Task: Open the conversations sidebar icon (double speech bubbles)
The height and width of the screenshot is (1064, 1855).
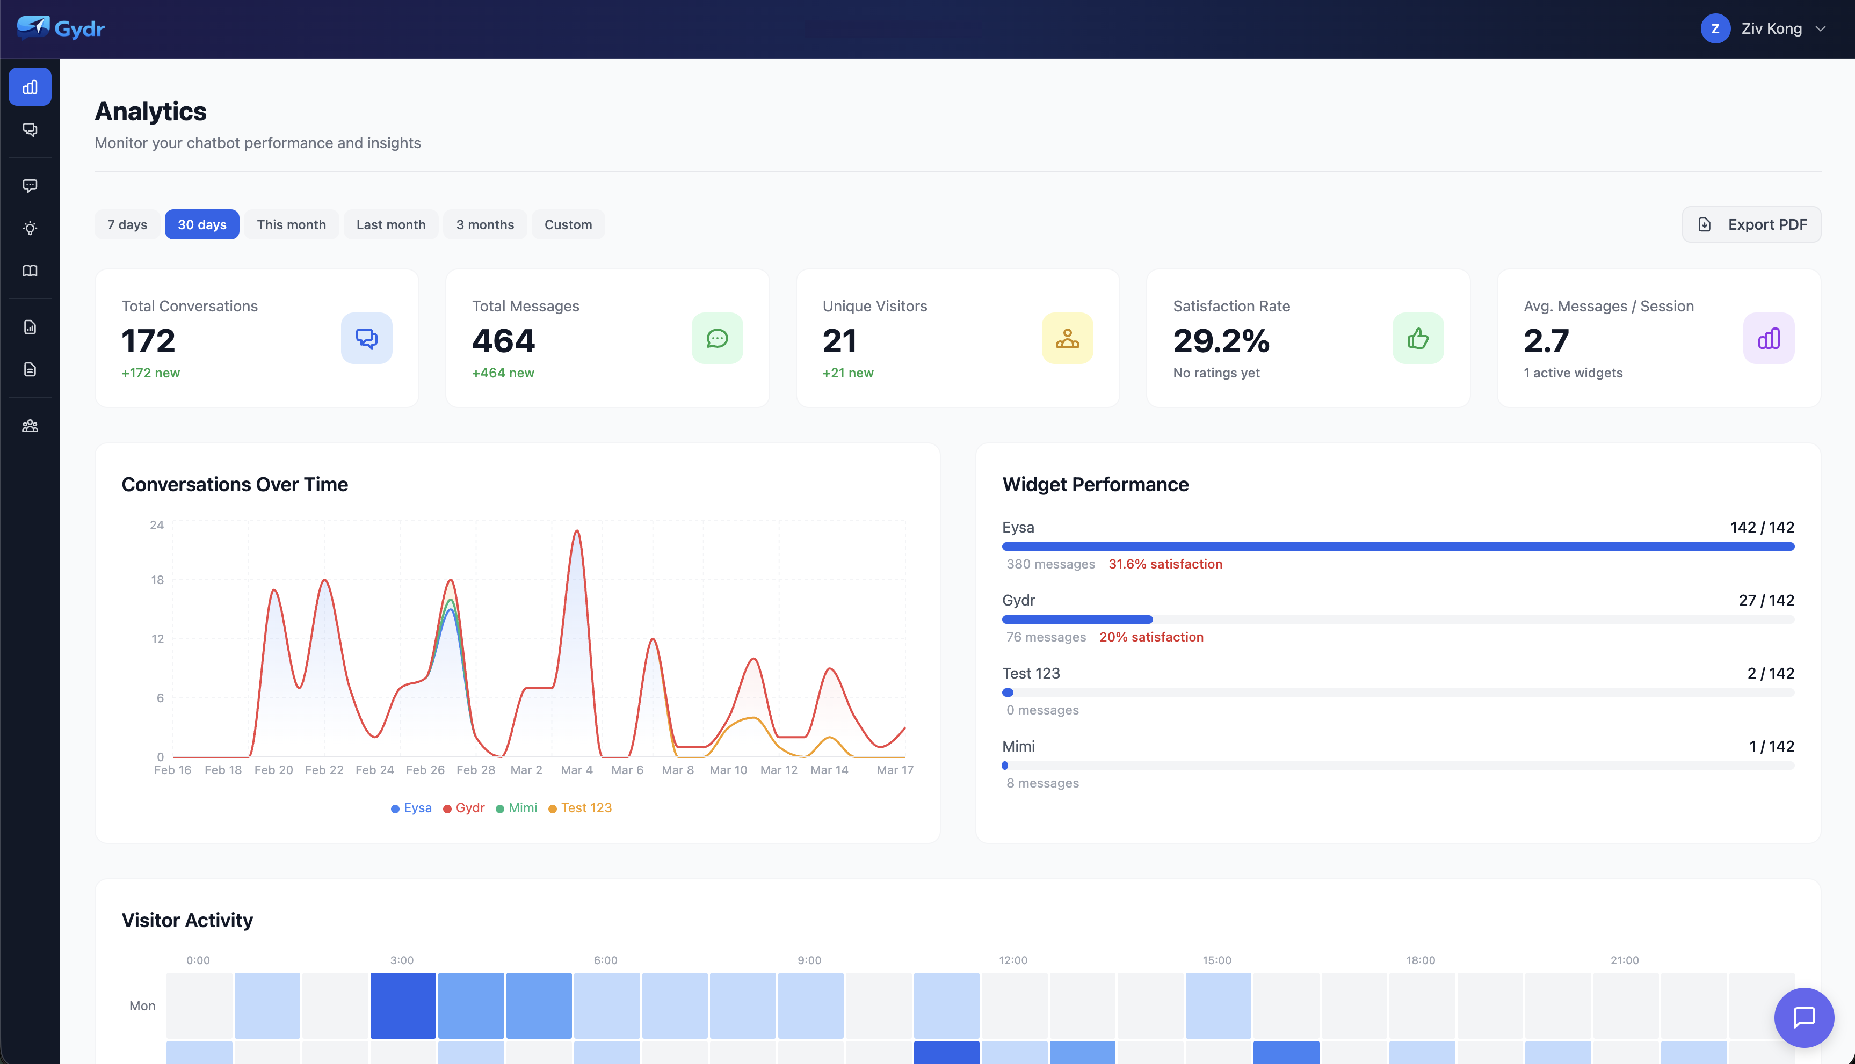Action: [30, 129]
